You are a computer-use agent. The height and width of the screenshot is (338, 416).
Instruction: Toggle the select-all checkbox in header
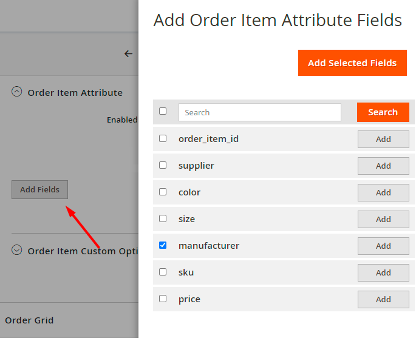[x=163, y=111]
